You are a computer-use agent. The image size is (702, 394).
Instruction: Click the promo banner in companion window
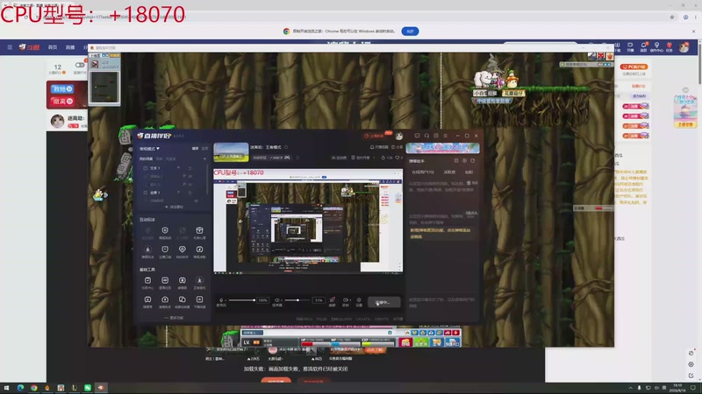tap(442, 148)
